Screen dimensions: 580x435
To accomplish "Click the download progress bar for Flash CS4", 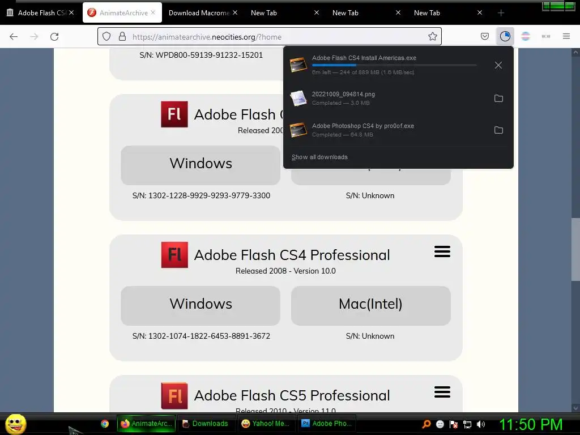I will pos(394,66).
